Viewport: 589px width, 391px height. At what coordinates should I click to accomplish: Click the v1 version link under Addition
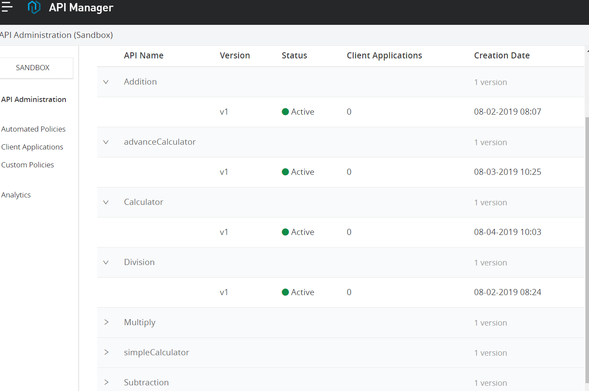coord(224,112)
